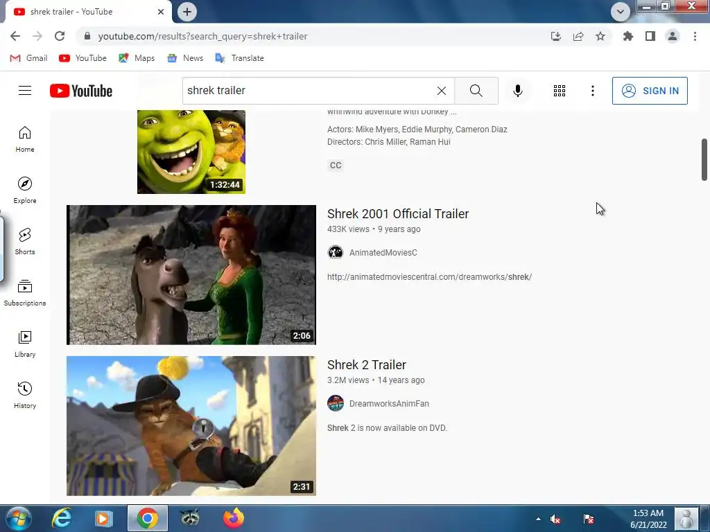Visit the DreamworksAnimFan channel name
Screen dimensions: 710x532
click(x=389, y=404)
